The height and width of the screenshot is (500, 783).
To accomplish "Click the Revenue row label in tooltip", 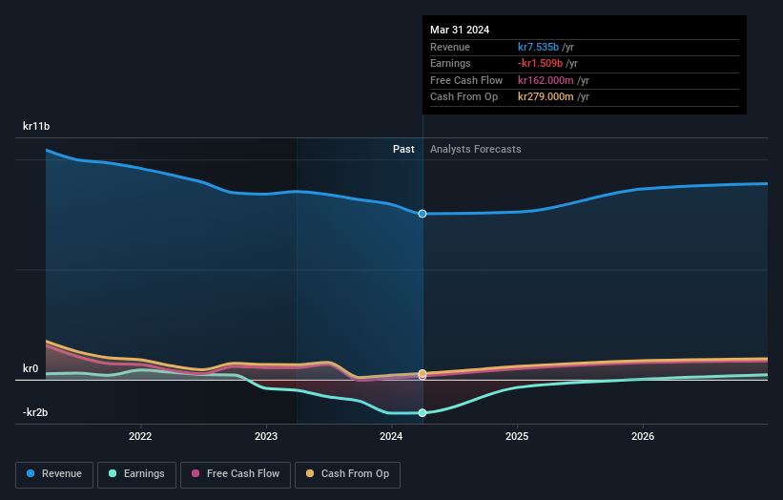I will tap(450, 47).
